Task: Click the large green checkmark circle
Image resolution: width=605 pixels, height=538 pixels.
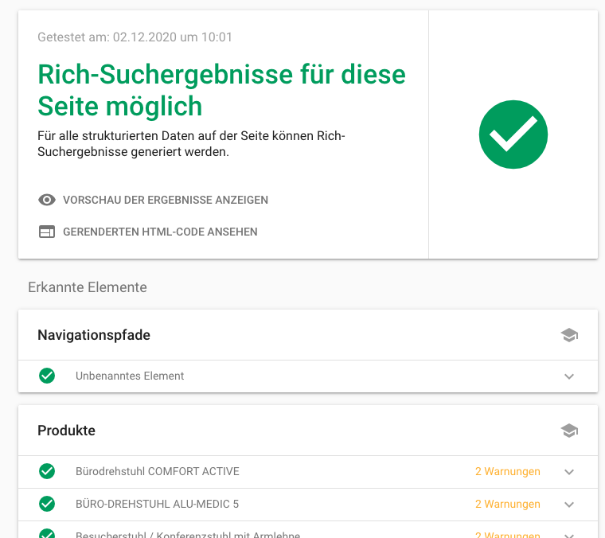Action: (513, 134)
